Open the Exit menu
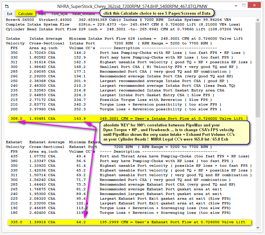Image resolution: width=265 pixels, height=235 pixels. click(x=10, y=14)
